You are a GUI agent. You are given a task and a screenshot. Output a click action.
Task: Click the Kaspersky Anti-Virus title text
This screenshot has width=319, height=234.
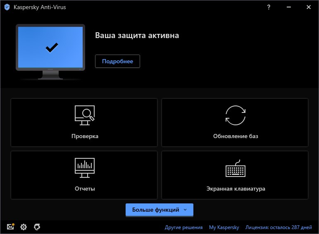pyautogui.click(x=40, y=7)
